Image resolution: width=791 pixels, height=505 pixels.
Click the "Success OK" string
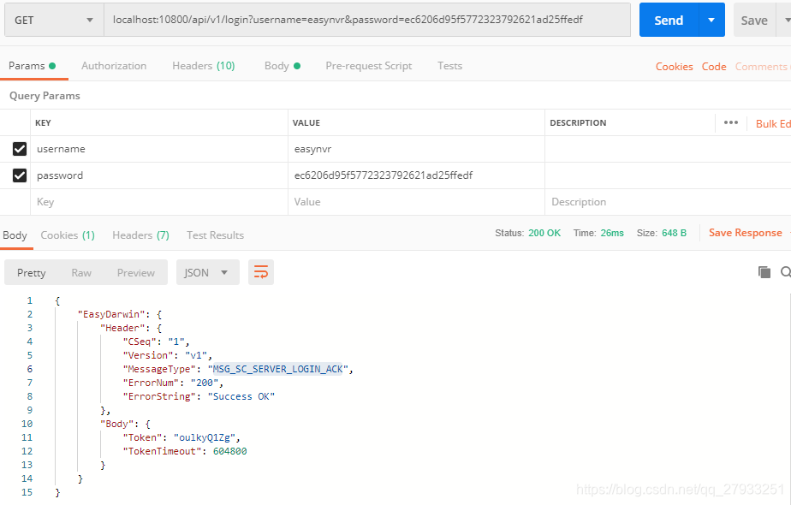click(241, 396)
